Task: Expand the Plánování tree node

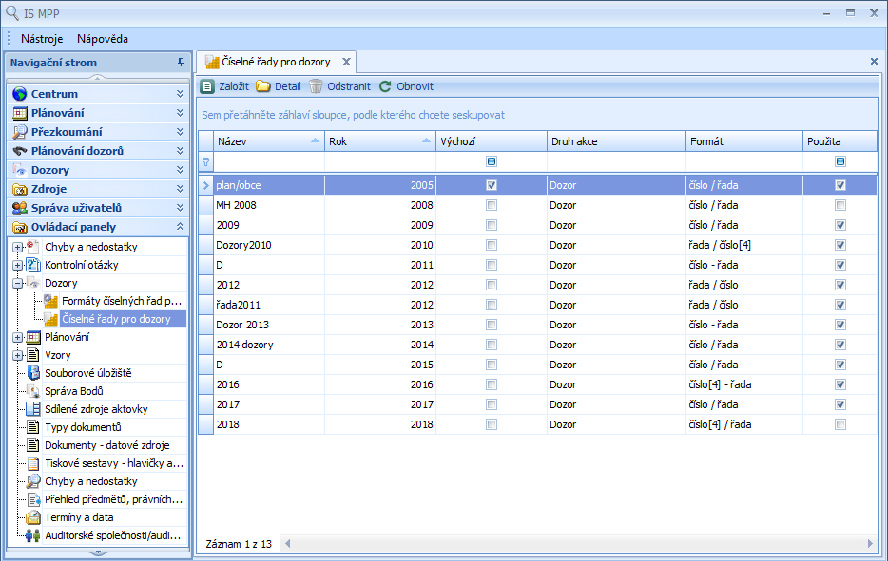Action: pos(17,338)
